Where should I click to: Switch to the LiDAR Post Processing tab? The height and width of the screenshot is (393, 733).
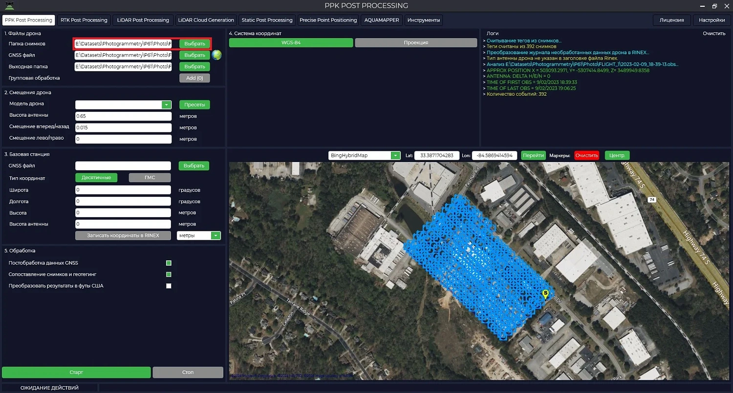point(143,20)
